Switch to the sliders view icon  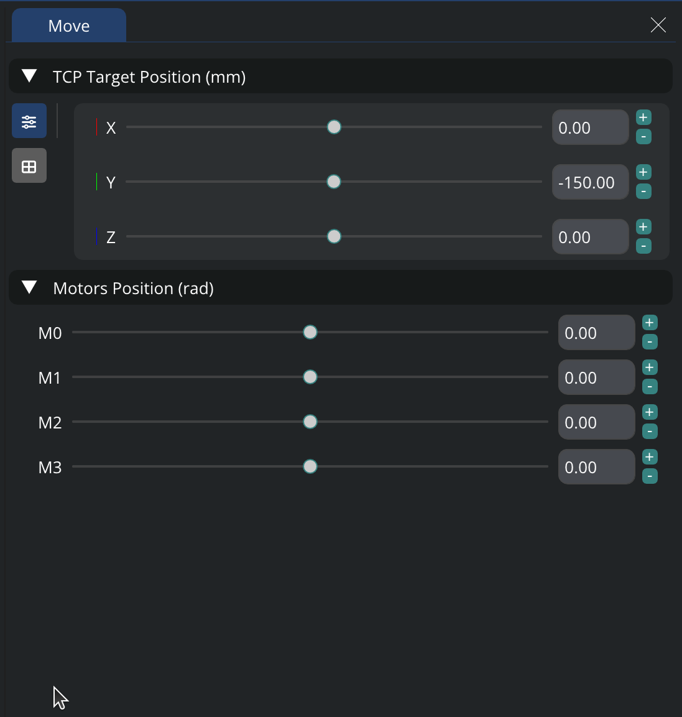pos(29,121)
